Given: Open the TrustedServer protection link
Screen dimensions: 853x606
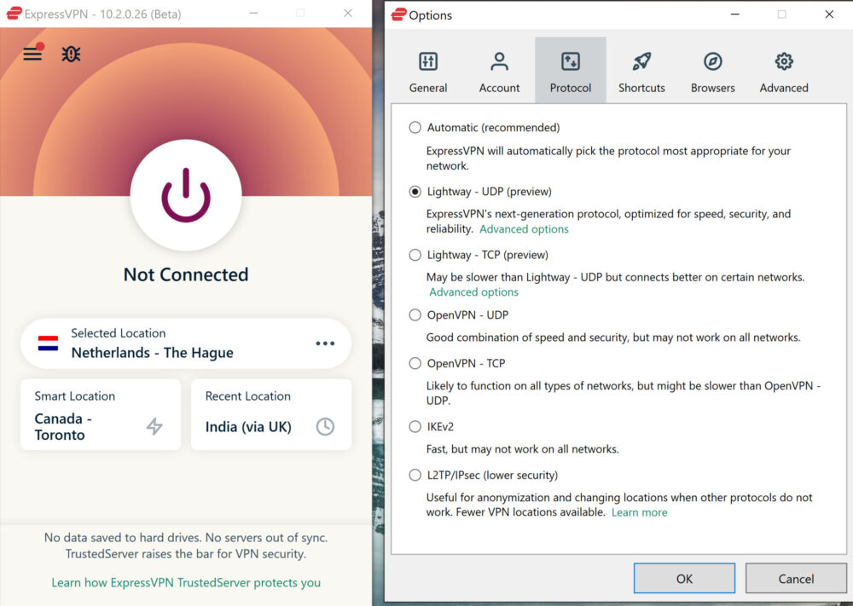Looking at the screenshot, I should pos(185,582).
